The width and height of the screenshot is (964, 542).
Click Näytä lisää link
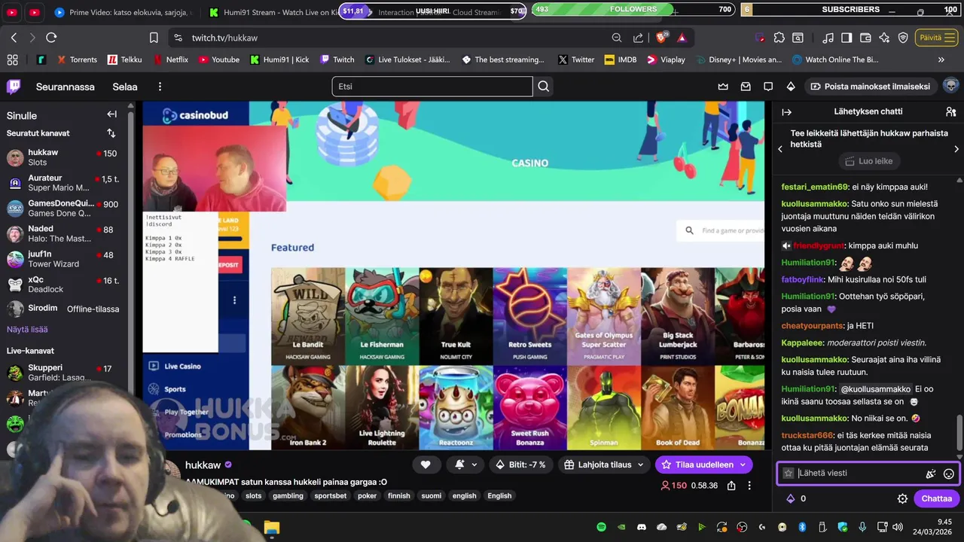(27, 330)
